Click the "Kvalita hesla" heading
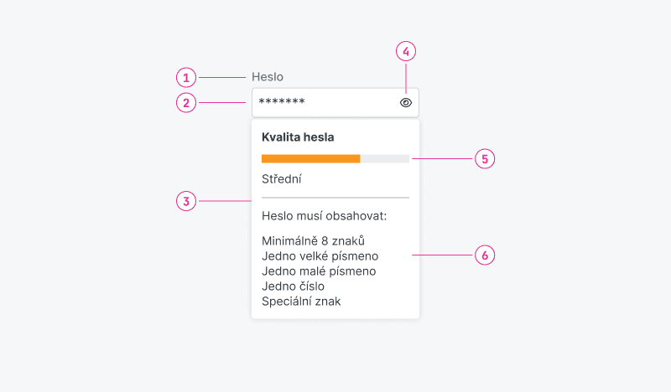The height and width of the screenshot is (392, 671). point(298,137)
